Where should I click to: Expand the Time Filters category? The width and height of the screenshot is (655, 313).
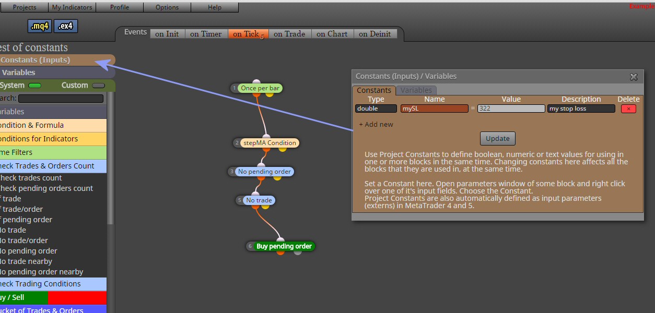click(53, 152)
